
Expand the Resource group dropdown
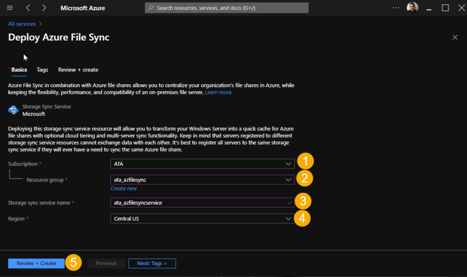tap(202, 180)
